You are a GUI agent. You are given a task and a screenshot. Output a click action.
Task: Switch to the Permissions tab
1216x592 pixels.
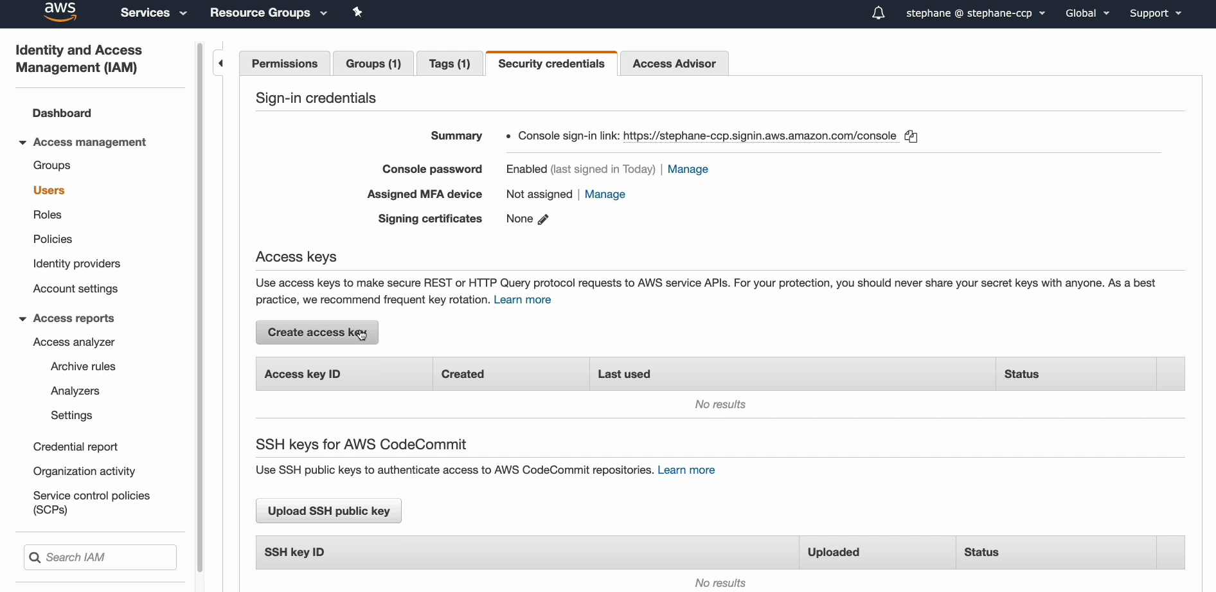285,64
